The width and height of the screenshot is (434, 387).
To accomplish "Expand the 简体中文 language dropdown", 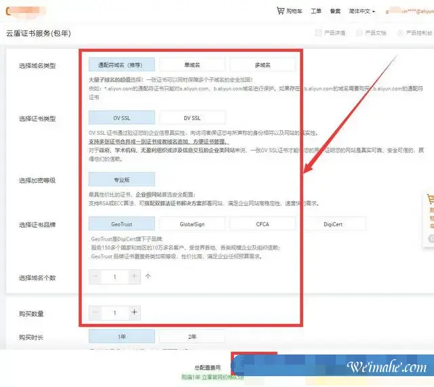I will [361, 11].
